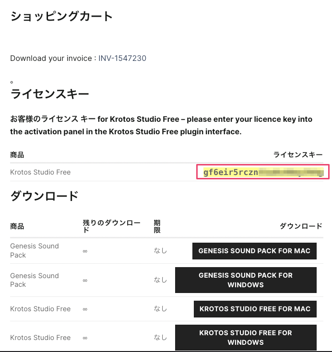Open invoice link INV-1547230
The width and height of the screenshot is (332, 352).
click(122, 58)
